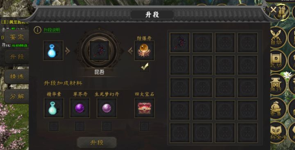This screenshot has width=295, height=150.
Task: Tick the checkbox under 四大宝石
Action: click(145, 126)
